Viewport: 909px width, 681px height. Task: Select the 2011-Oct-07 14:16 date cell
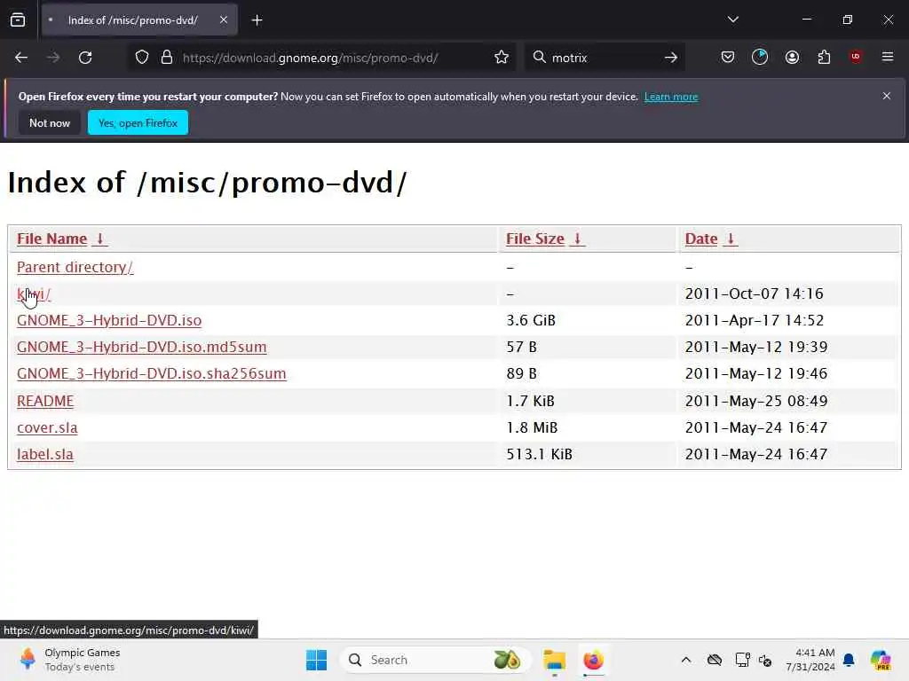coord(754,294)
